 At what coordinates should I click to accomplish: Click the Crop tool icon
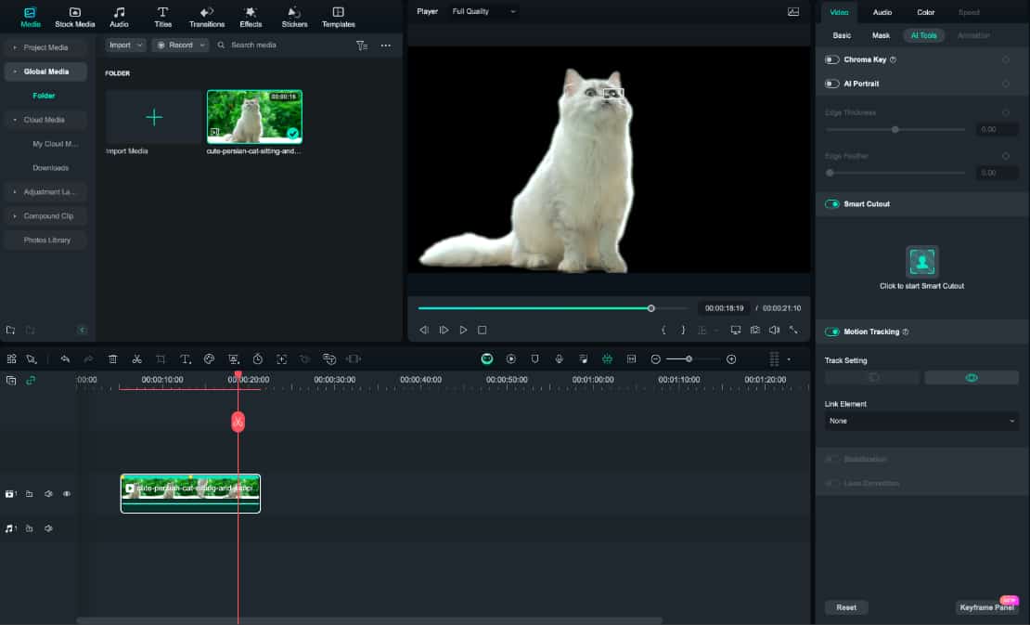[161, 358]
